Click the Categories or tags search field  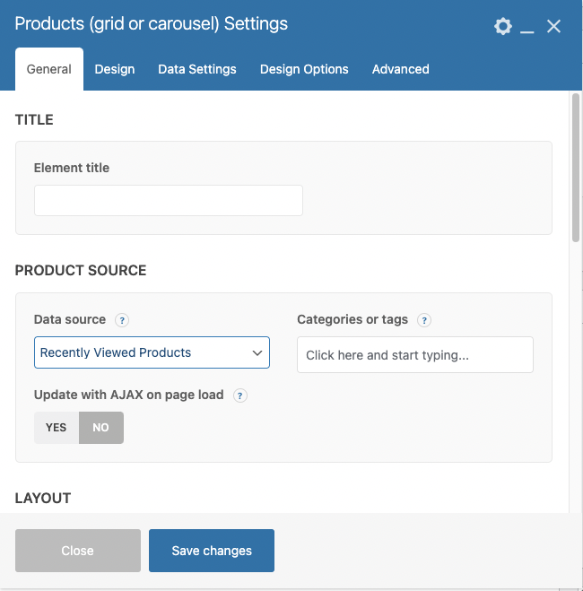415,355
